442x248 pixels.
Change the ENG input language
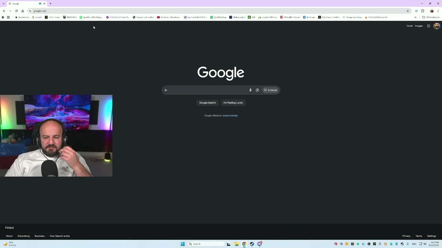pos(414,244)
